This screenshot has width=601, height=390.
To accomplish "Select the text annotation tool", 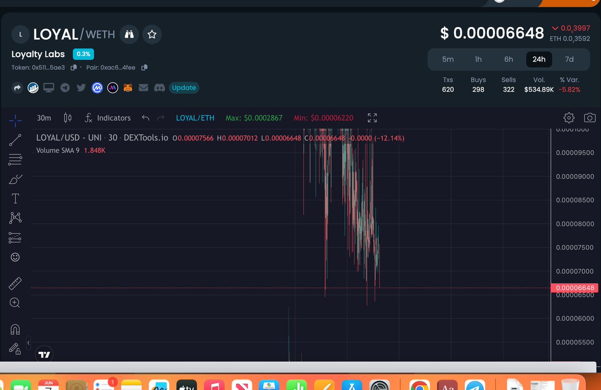I will pos(15,199).
